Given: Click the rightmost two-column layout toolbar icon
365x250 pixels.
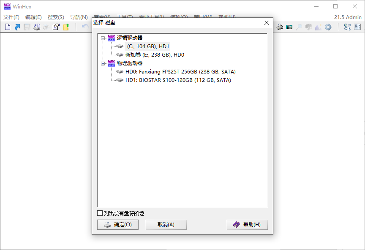Looking at the screenshot, I should (357, 27).
